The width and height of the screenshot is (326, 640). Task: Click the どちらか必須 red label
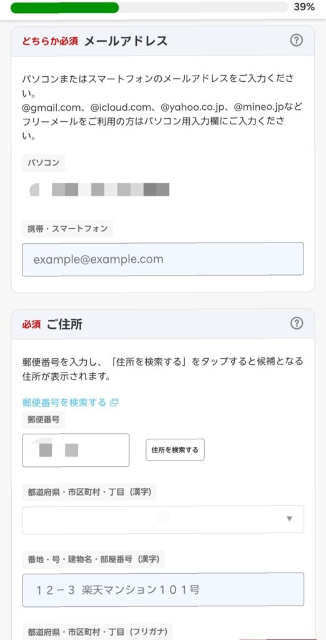click(x=50, y=41)
